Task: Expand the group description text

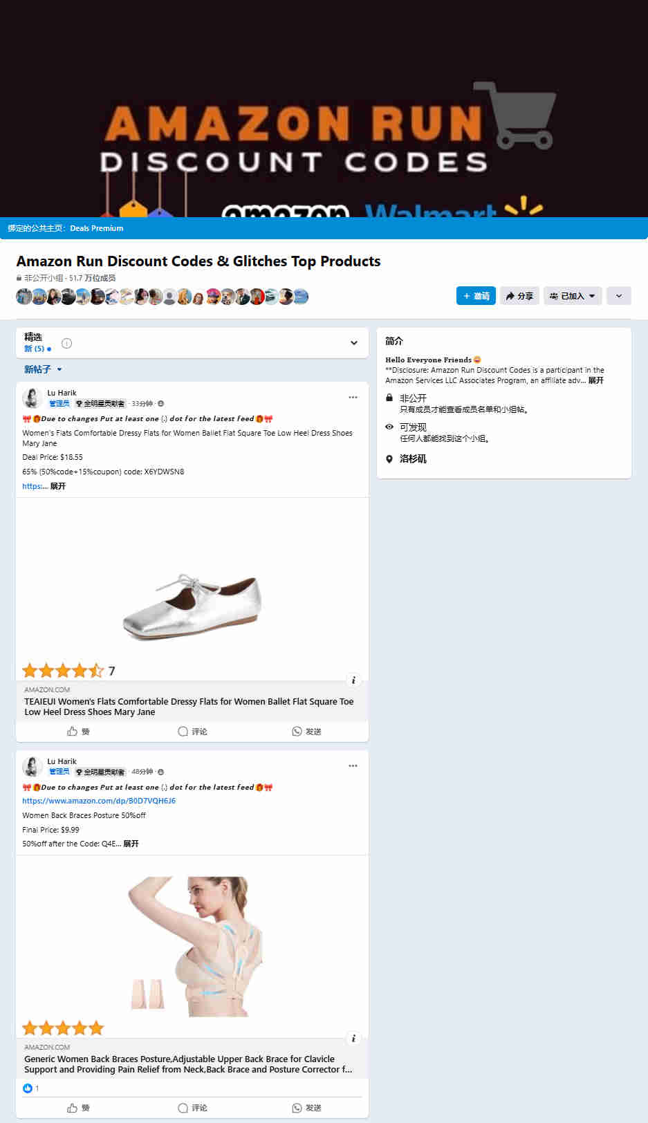Action: click(595, 380)
